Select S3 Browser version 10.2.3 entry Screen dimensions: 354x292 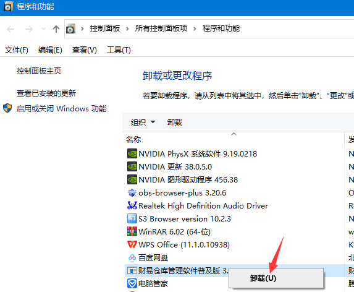[x=185, y=219]
